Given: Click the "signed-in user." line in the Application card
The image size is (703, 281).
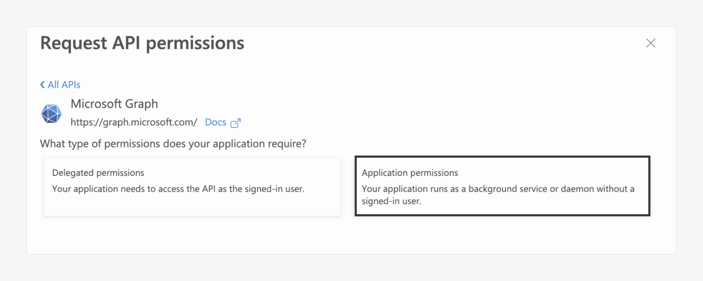Looking at the screenshot, I should tap(391, 201).
